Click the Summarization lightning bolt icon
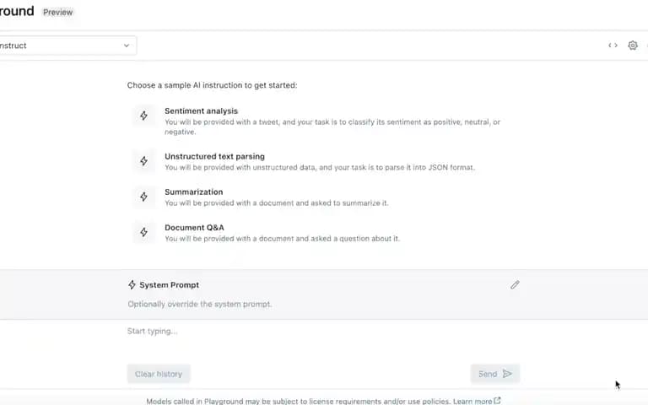The width and height of the screenshot is (648, 405). pos(143,197)
